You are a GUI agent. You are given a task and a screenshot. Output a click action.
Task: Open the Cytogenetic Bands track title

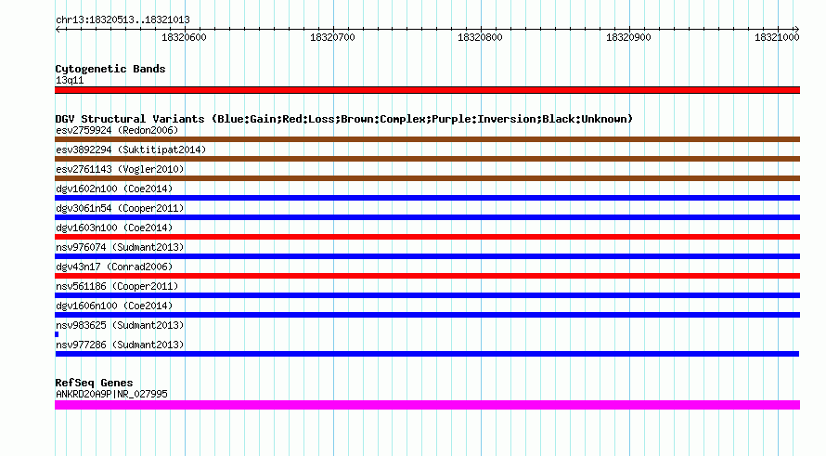pos(110,69)
